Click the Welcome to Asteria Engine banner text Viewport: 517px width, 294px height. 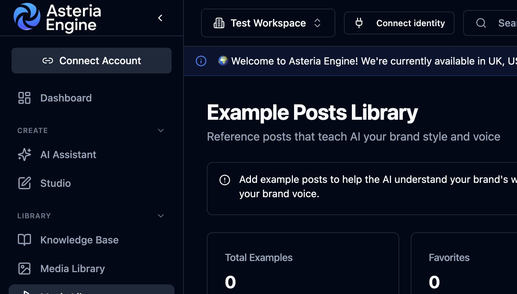click(x=374, y=61)
